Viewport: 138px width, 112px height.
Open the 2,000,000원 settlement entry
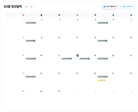pyautogui.click(x=103, y=23)
